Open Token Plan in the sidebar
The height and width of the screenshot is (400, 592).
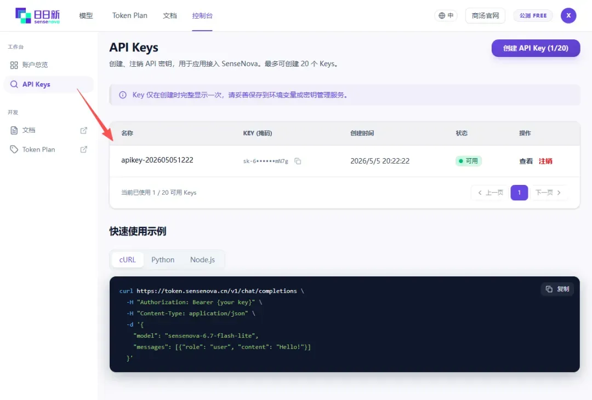point(48,149)
